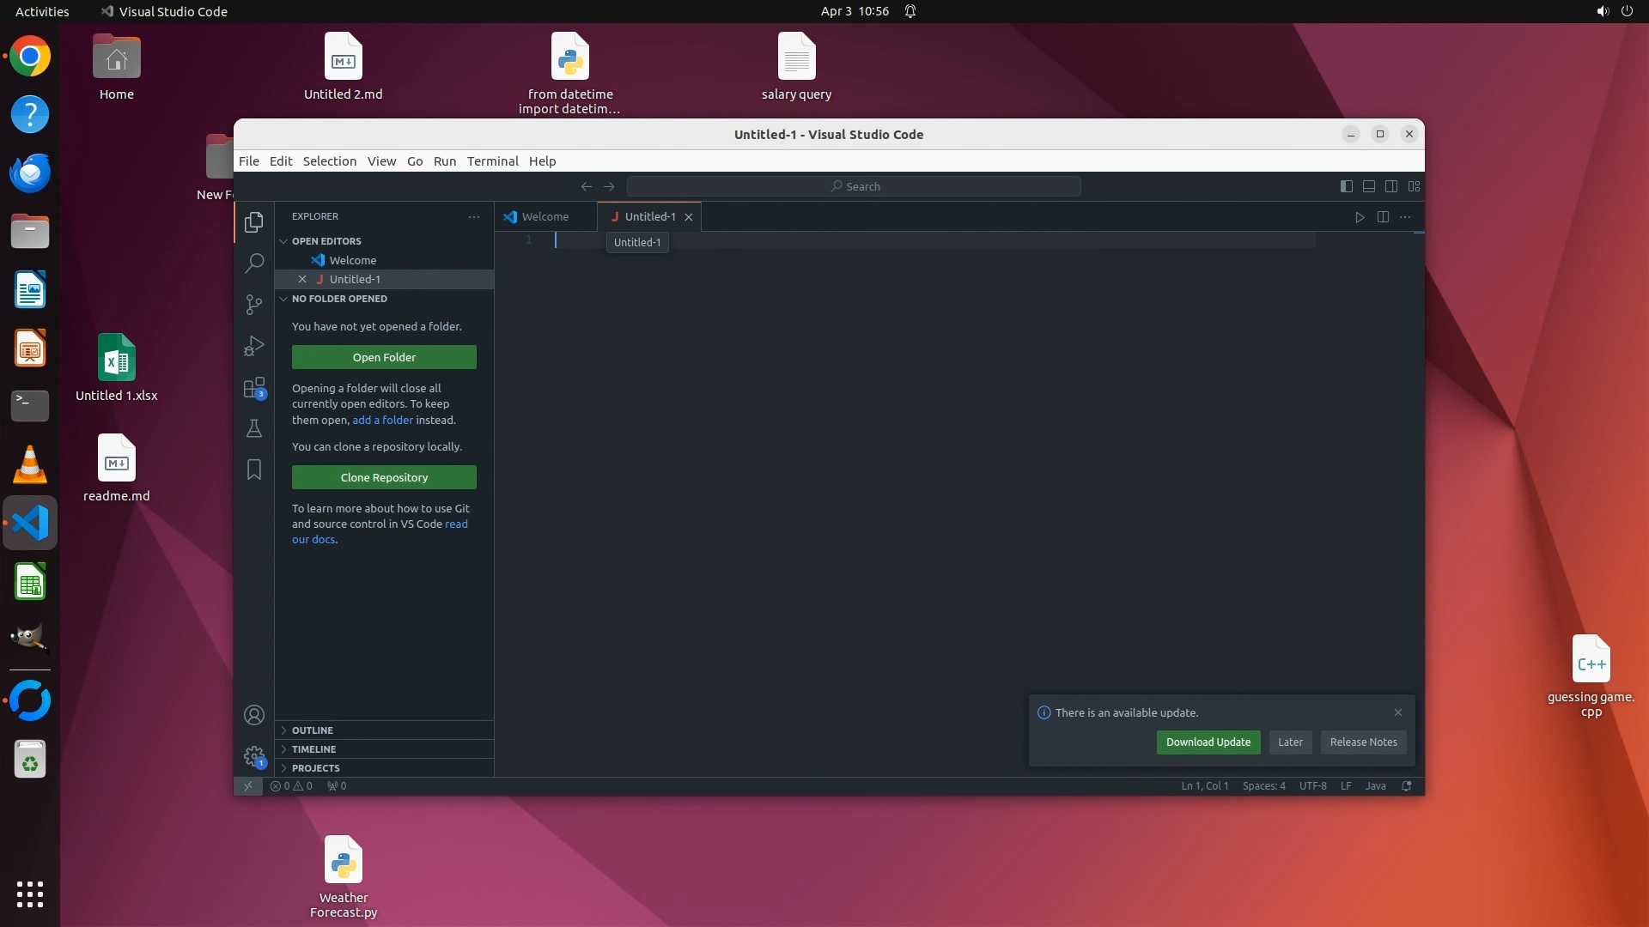Viewport: 1649px width, 927px height.
Task: Expand the Outline section
Action: [x=313, y=730]
